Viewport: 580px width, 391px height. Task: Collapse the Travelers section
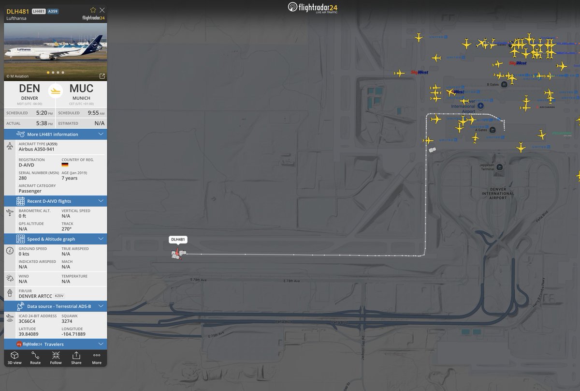(x=100, y=344)
